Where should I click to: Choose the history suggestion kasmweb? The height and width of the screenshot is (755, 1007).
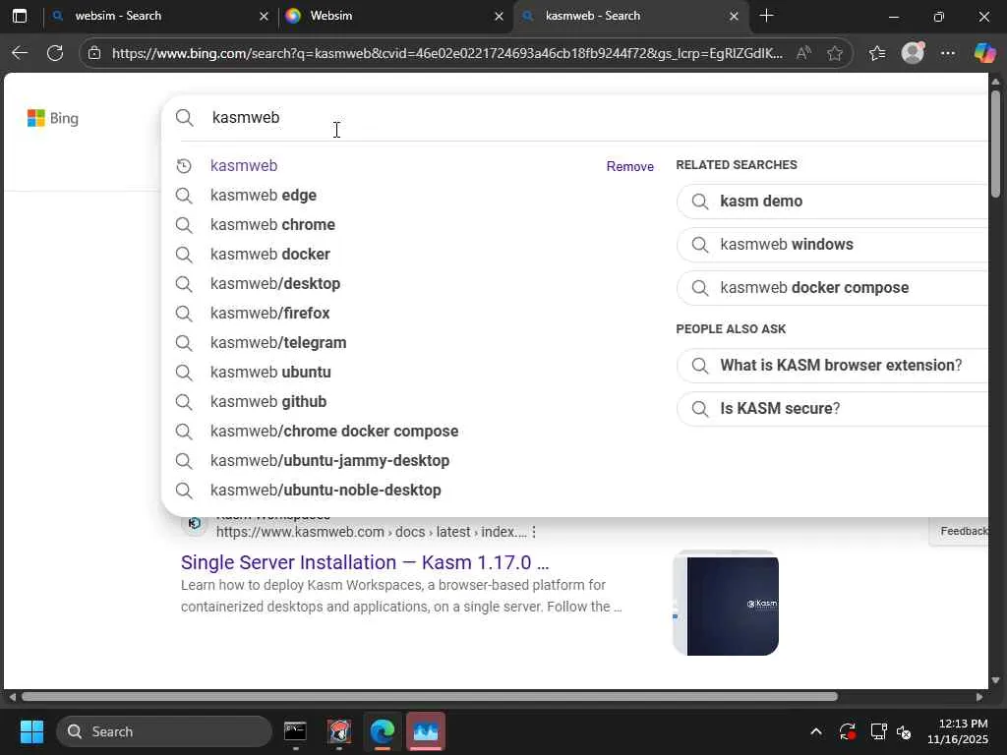pyautogui.click(x=244, y=165)
